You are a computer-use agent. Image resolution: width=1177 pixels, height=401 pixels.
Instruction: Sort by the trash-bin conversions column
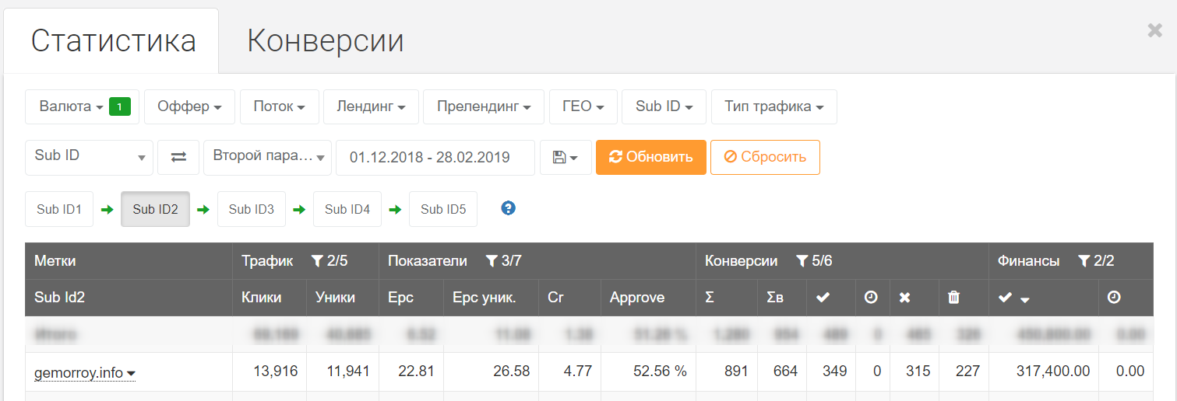[953, 298]
